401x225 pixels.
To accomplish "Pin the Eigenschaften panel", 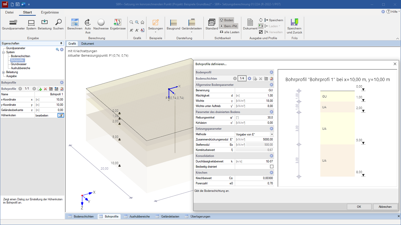I will (x=61, y=43).
